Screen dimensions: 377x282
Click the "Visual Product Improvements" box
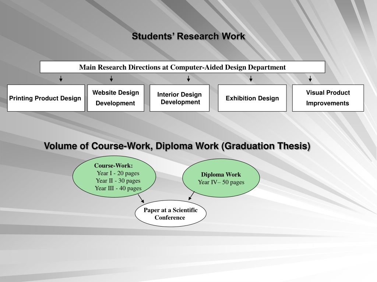(328, 98)
